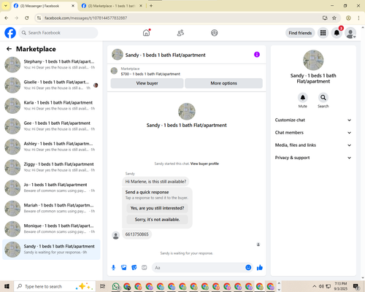
Task: Open the Facebook logo home link
Action: pos(10,33)
